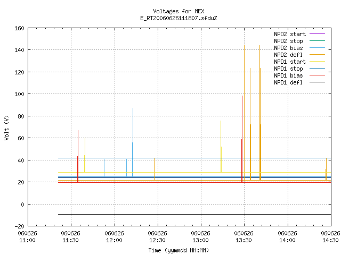The width and height of the screenshot is (341, 255).
Task: Click the 80 tick label on y-axis
Action: (x=21, y=116)
